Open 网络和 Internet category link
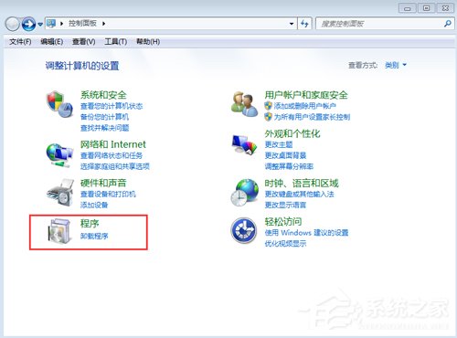Image resolution: width=457 pixels, height=338 pixels. (113, 144)
